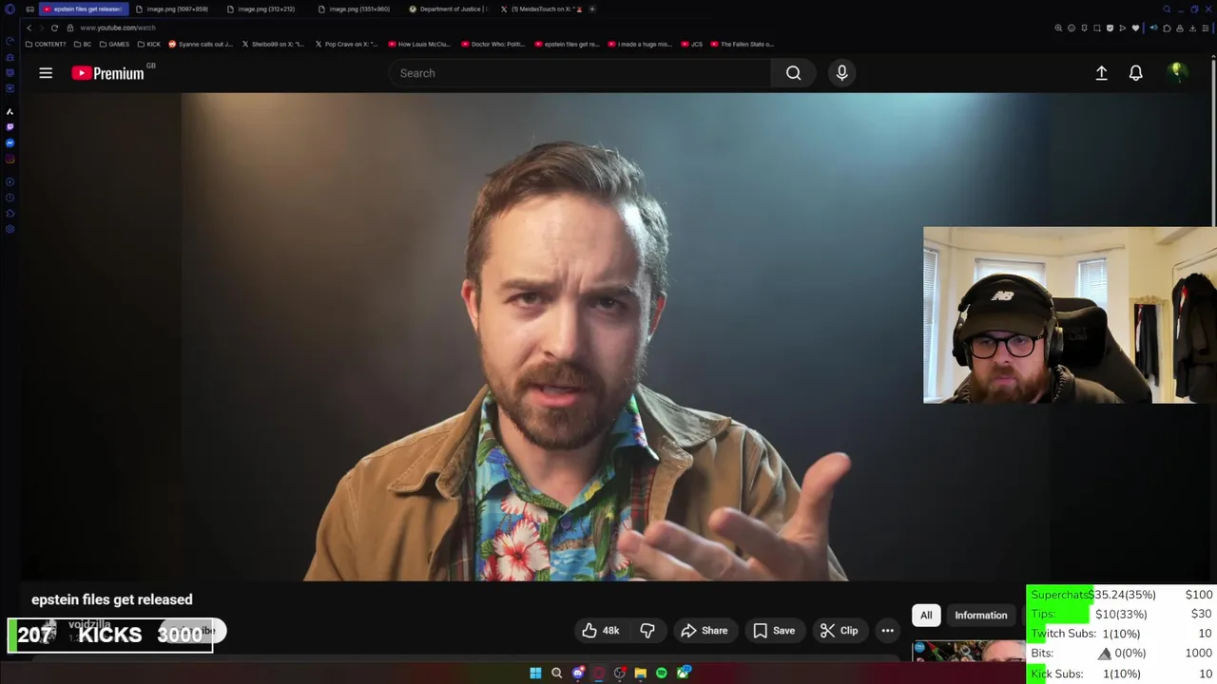Screen dimensions: 1217x684
Task: Create a Clip of the video
Action: pos(840,630)
